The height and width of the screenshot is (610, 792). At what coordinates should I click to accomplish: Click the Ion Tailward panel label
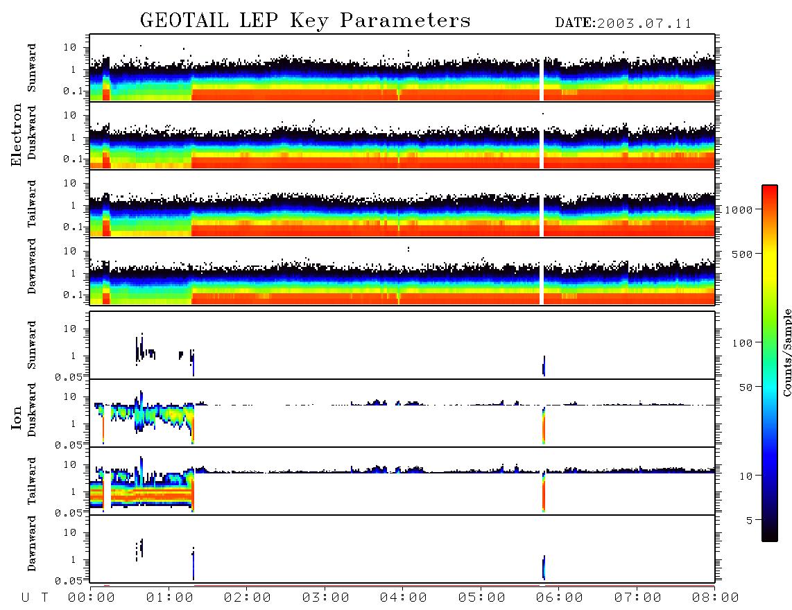click(x=32, y=481)
